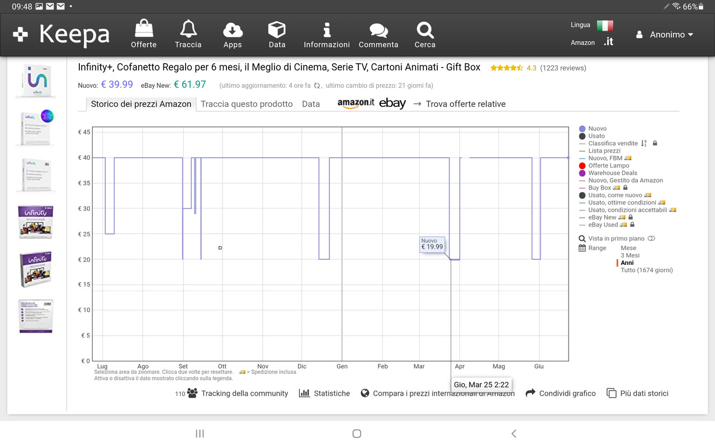Open the Cerca magnifier icon
This screenshot has height=447, width=715.
coord(425,30)
